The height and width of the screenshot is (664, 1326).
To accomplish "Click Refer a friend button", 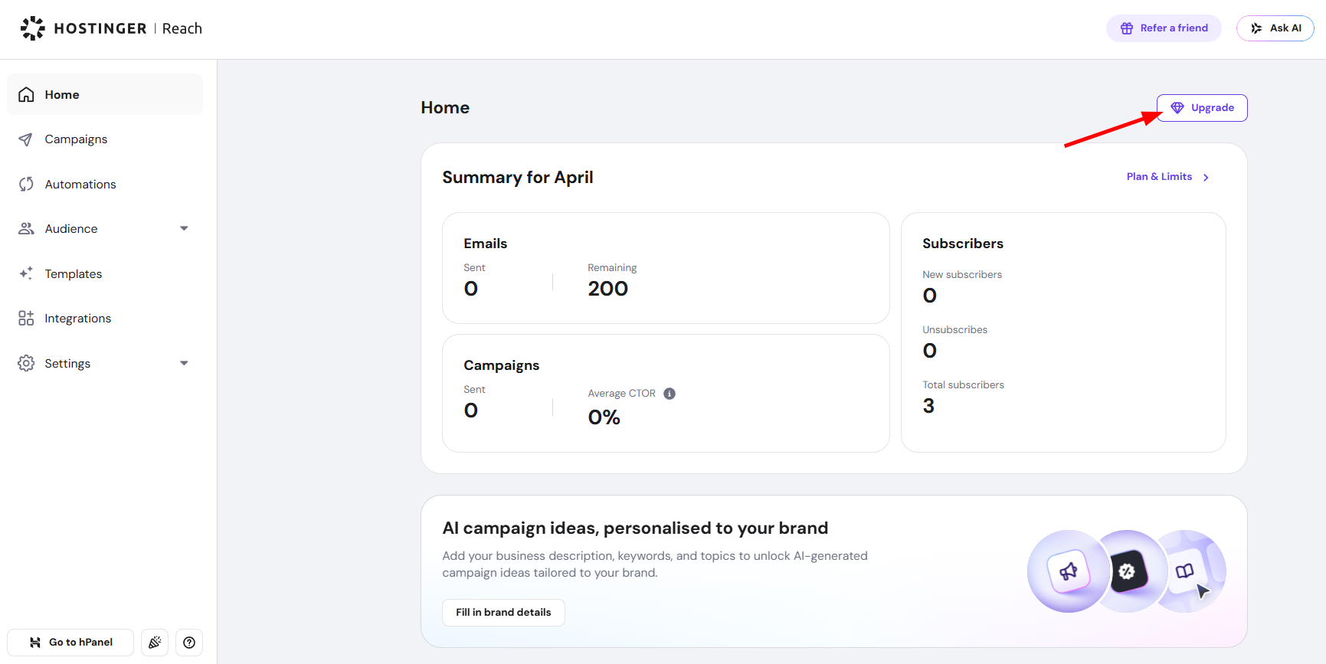I will click(x=1163, y=28).
